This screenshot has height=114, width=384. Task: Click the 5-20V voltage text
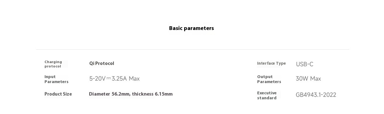pos(97,78)
